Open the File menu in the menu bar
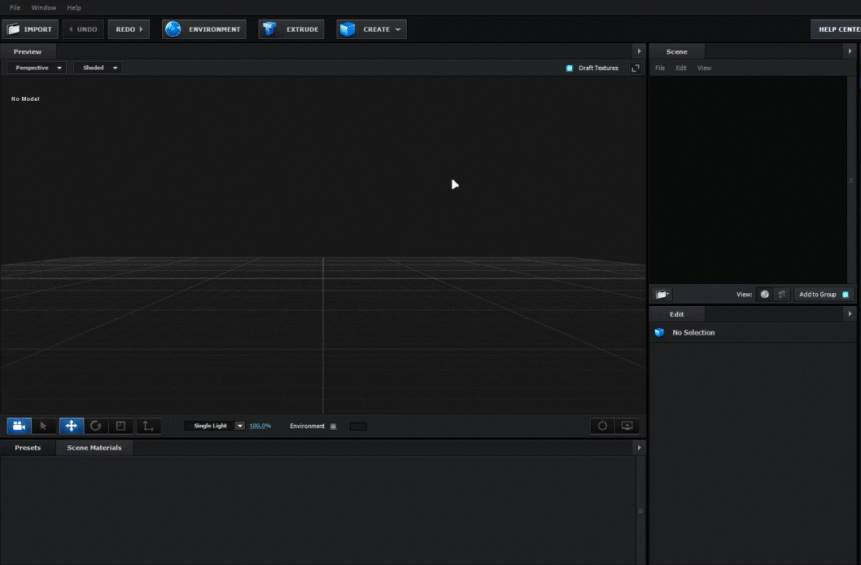The height and width of the screenshot is (565, 861). [15, 7]
